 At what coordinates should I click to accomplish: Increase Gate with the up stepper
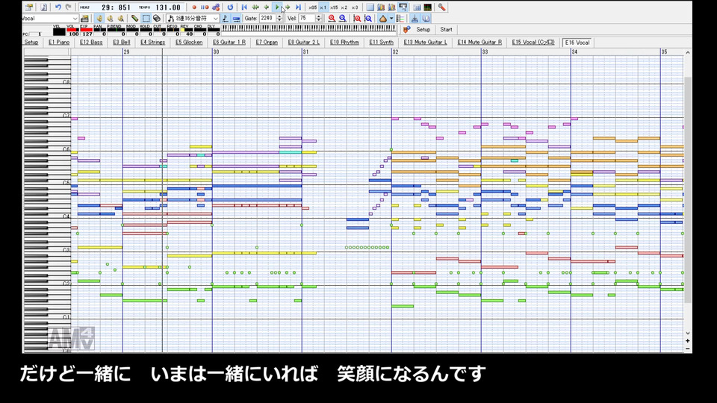[279, 16]
